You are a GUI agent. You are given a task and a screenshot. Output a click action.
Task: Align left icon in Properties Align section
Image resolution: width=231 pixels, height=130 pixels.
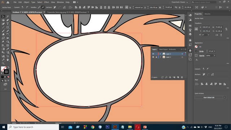point(202,84)
